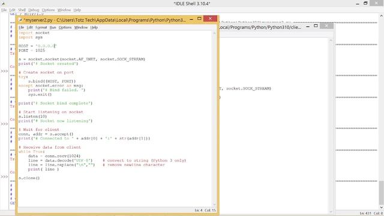Click s.listen(10) line
Viewport: 384px width, 216px height.
click(x=32, y=116)
